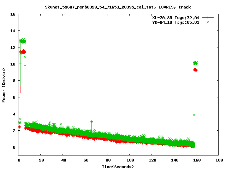Click the y-axis tick label 16
Viewport: 226px width, 170px height.
tap(13, 14)
